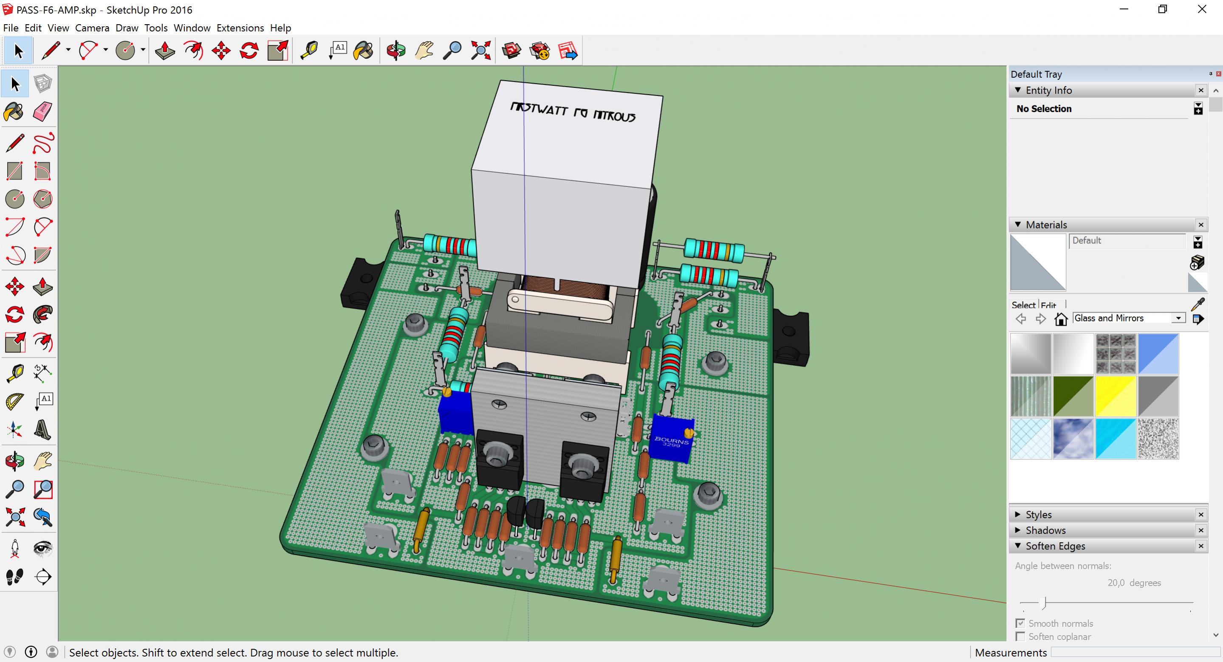
Task: Click the credits info status bar icon
Action: coord(31,652)
